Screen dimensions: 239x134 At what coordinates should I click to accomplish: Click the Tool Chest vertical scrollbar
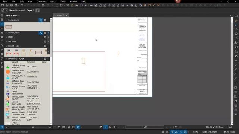pos(51,71)
